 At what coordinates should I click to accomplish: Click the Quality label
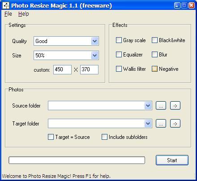19,41
